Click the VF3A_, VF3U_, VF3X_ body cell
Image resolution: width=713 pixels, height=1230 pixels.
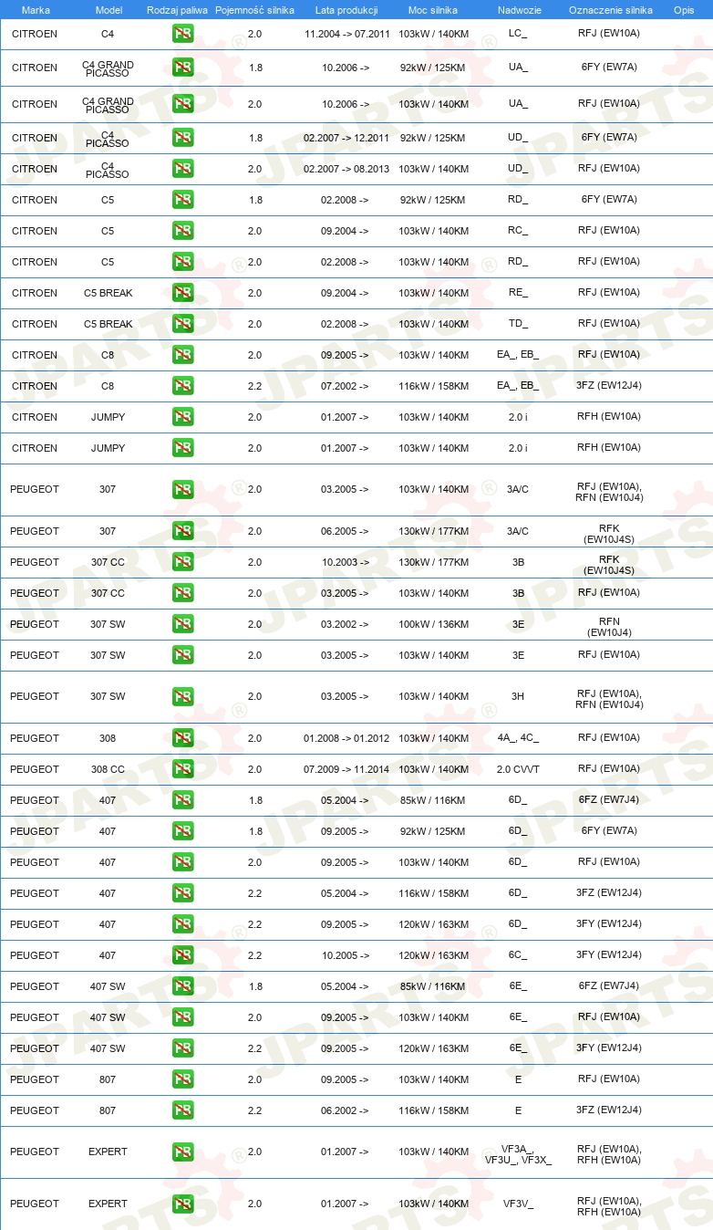click(518, 1153)
